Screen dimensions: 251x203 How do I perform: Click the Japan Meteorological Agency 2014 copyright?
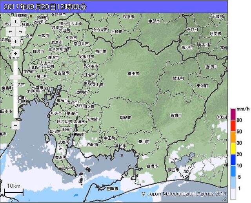[184, 194]
